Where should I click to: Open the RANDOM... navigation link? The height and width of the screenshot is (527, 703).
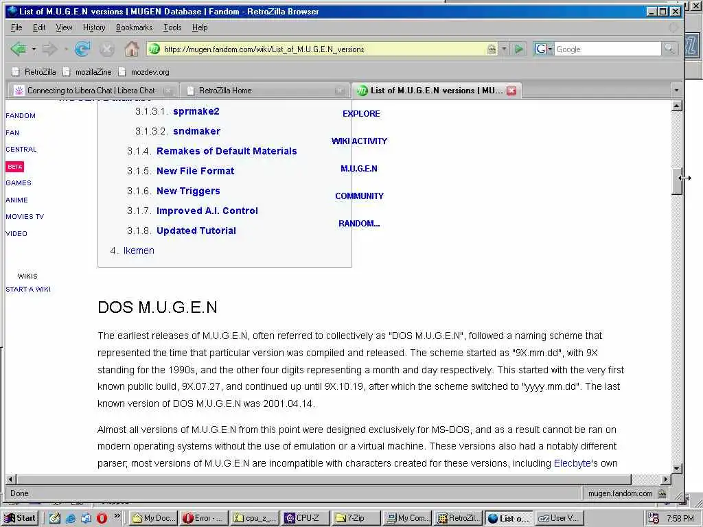click(x=358, y=223)
